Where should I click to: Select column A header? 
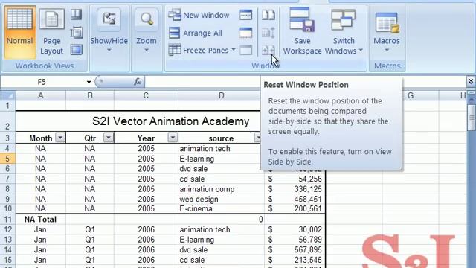point(41,95)
